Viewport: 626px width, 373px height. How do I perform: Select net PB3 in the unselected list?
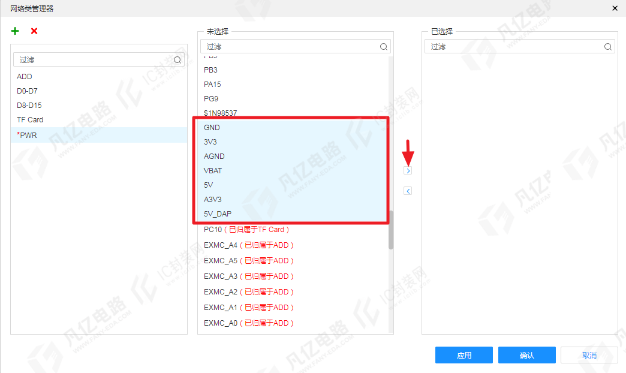pyautogui.click(x=293, y=70)
